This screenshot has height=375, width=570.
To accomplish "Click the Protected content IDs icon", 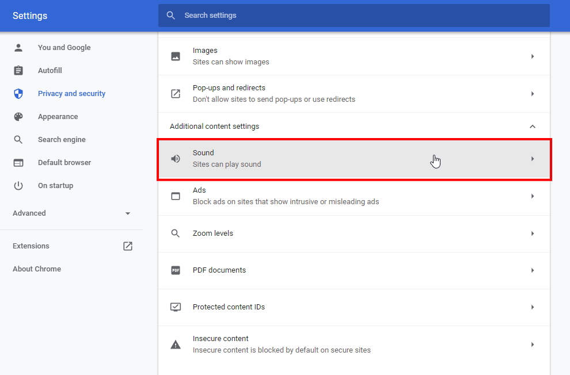I will pos(176,307).
